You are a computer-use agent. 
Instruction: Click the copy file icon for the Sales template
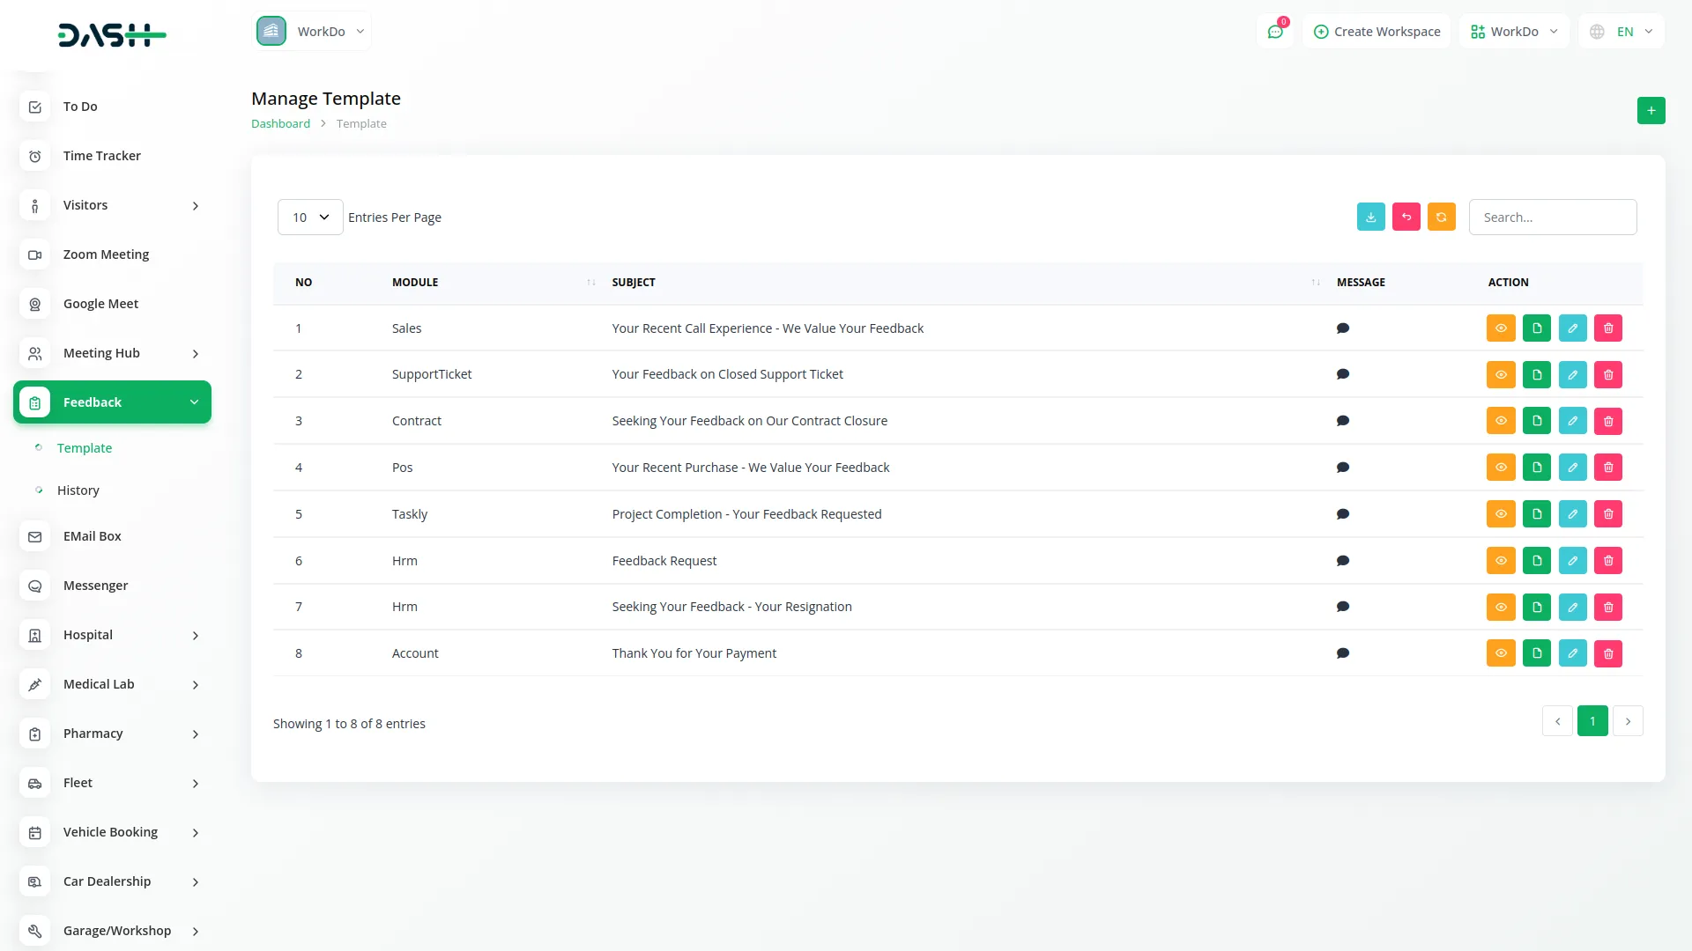1537,328
